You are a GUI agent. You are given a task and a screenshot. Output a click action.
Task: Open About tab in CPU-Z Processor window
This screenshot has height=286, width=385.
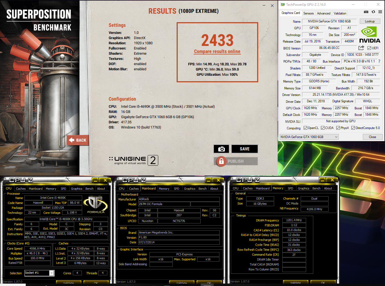point(101,189)
